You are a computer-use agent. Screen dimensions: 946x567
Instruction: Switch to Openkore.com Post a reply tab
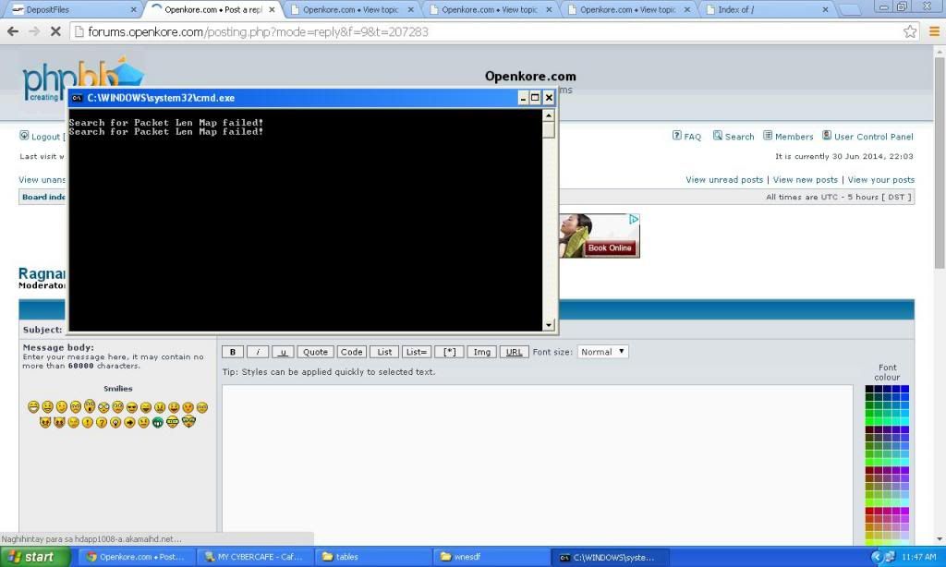(x=213, y=9)
